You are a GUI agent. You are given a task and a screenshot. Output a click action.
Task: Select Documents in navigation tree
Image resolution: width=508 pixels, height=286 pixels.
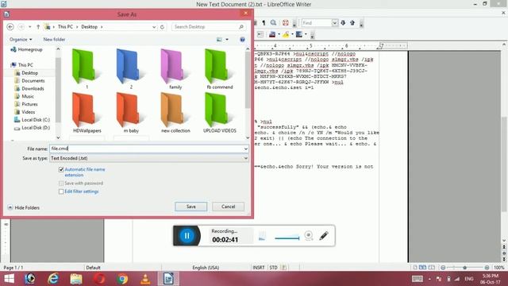click(x=33, y=81)
